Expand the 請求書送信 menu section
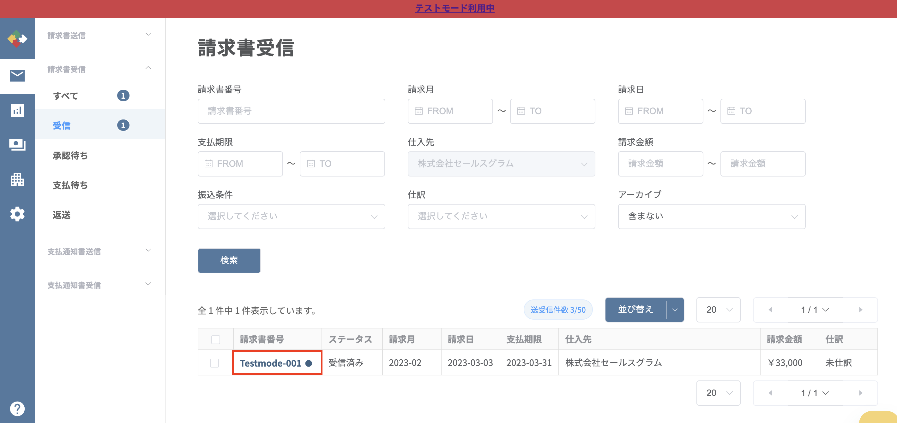The image size is (897, 423). 100,35
